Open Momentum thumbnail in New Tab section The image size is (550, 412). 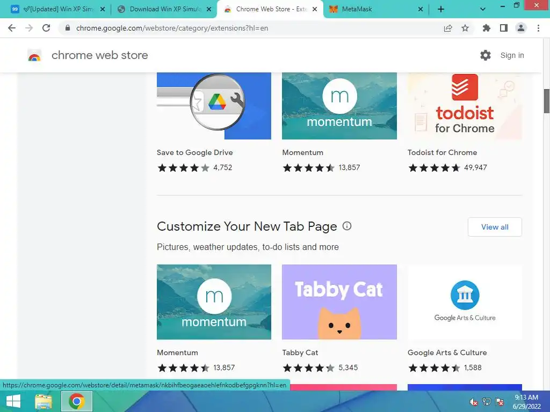click(214, 302)
